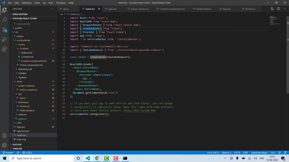Change TypeScript React language mode
Viewport: 289px width, 162px height.
coord(259,153)
